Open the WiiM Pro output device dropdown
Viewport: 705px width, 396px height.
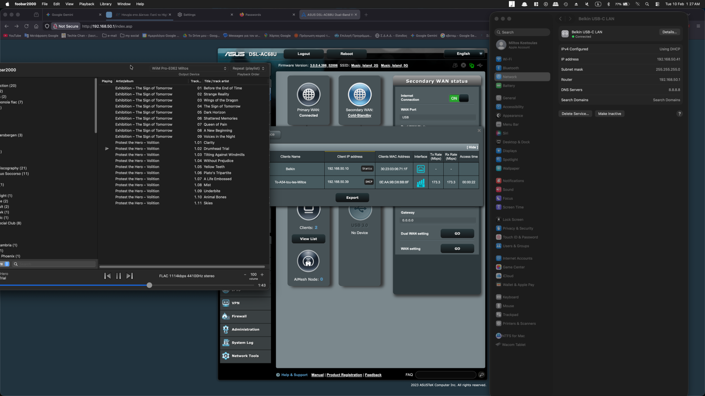coord(189,68)
